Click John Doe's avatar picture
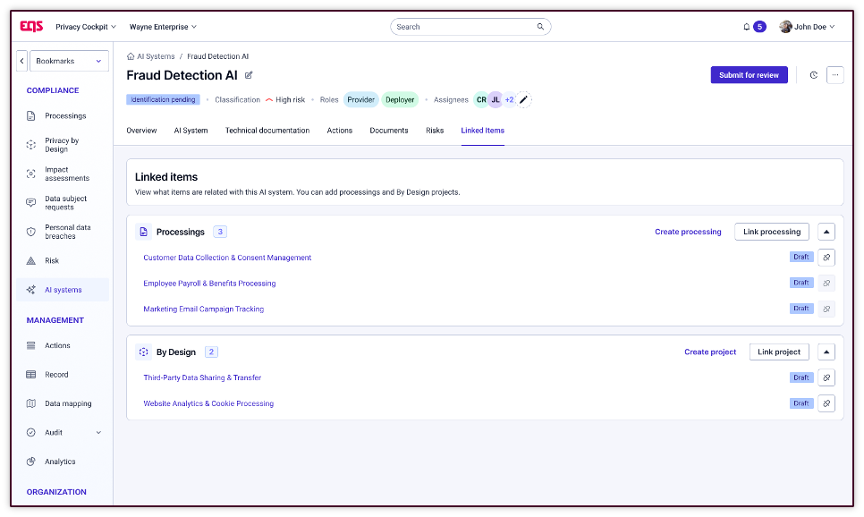The image size is (864, 517). [785, 27]
